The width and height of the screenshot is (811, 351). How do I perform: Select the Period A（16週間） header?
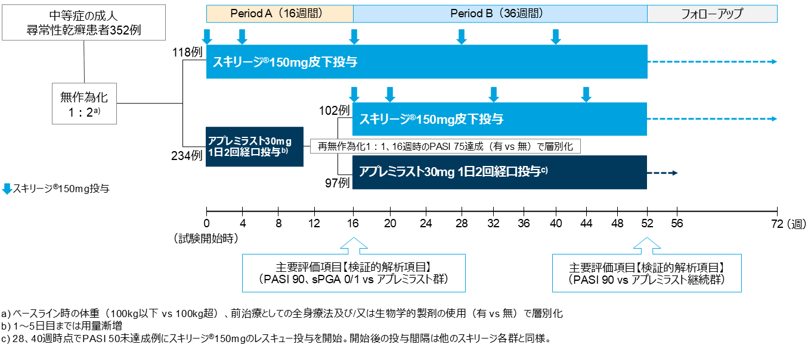[x=280, y=14]
